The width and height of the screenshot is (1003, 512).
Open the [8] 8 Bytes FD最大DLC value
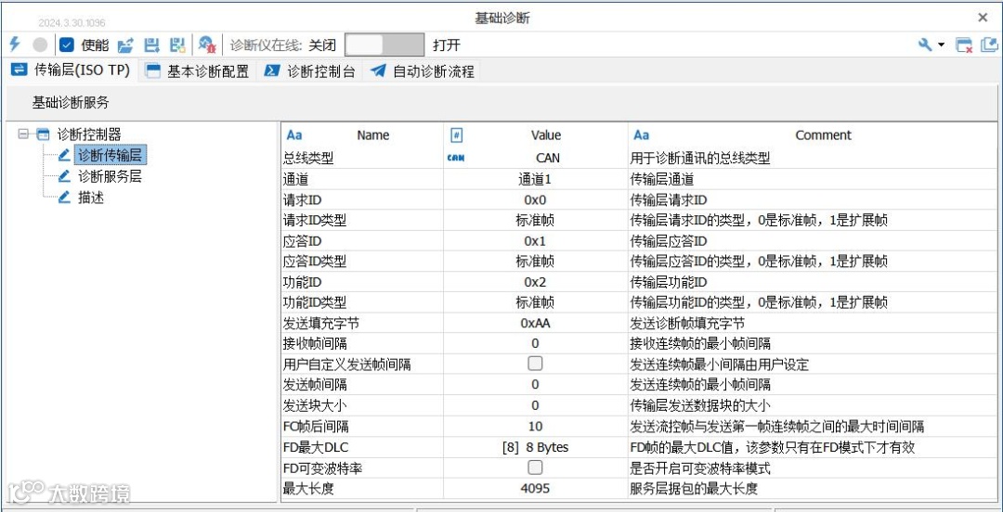pyautogui.click(x=536, y=447)
